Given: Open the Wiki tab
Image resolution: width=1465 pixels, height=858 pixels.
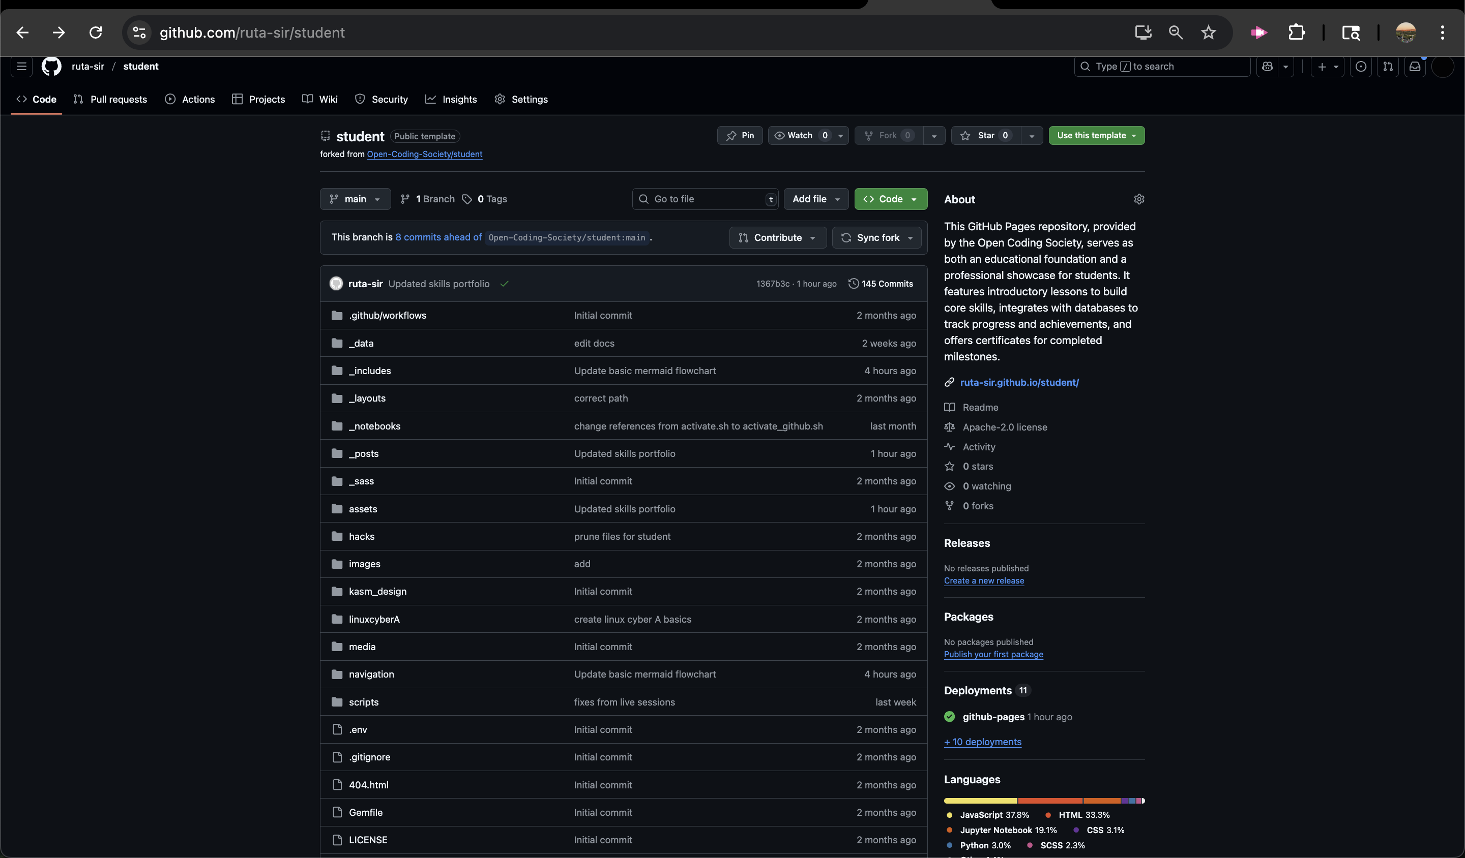Looking at the screenshot, I should coord(320,99).
